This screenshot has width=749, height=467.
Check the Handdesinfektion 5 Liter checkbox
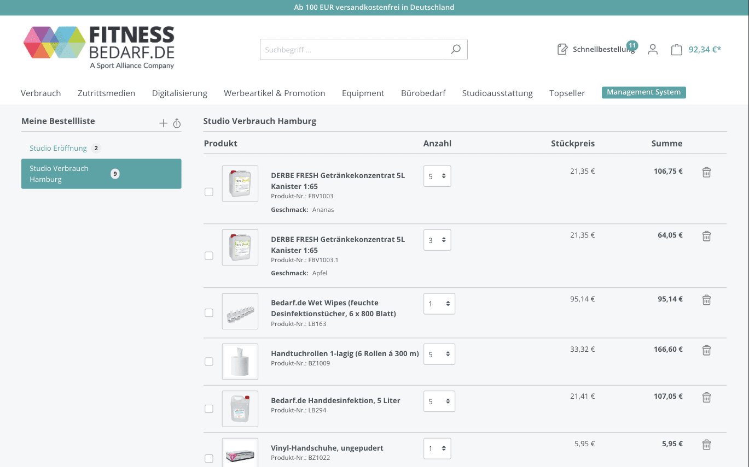[209, 409]
